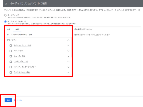Click the 保存 button
The image size is (143, 107).
tap(8, 100)
